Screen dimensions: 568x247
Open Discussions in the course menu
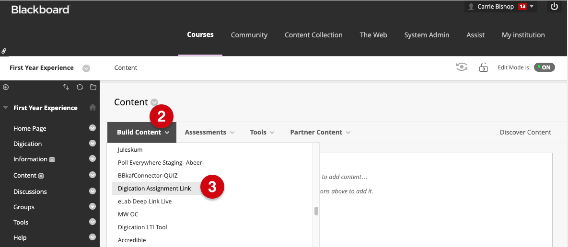[x=30, y=191]
